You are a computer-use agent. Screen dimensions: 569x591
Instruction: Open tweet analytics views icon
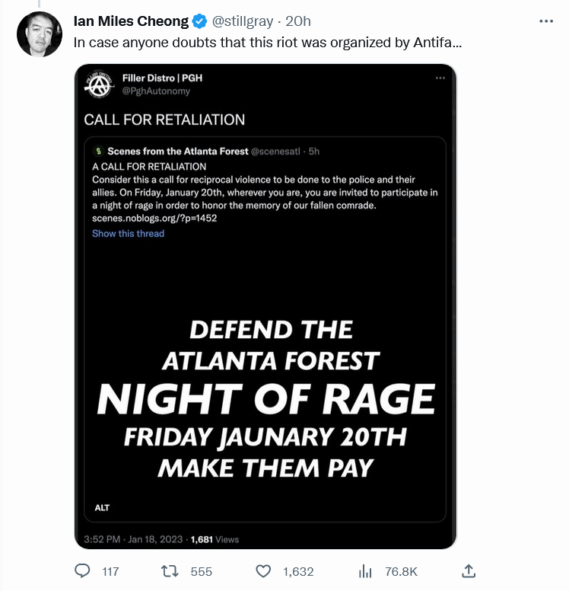[365, 570]
